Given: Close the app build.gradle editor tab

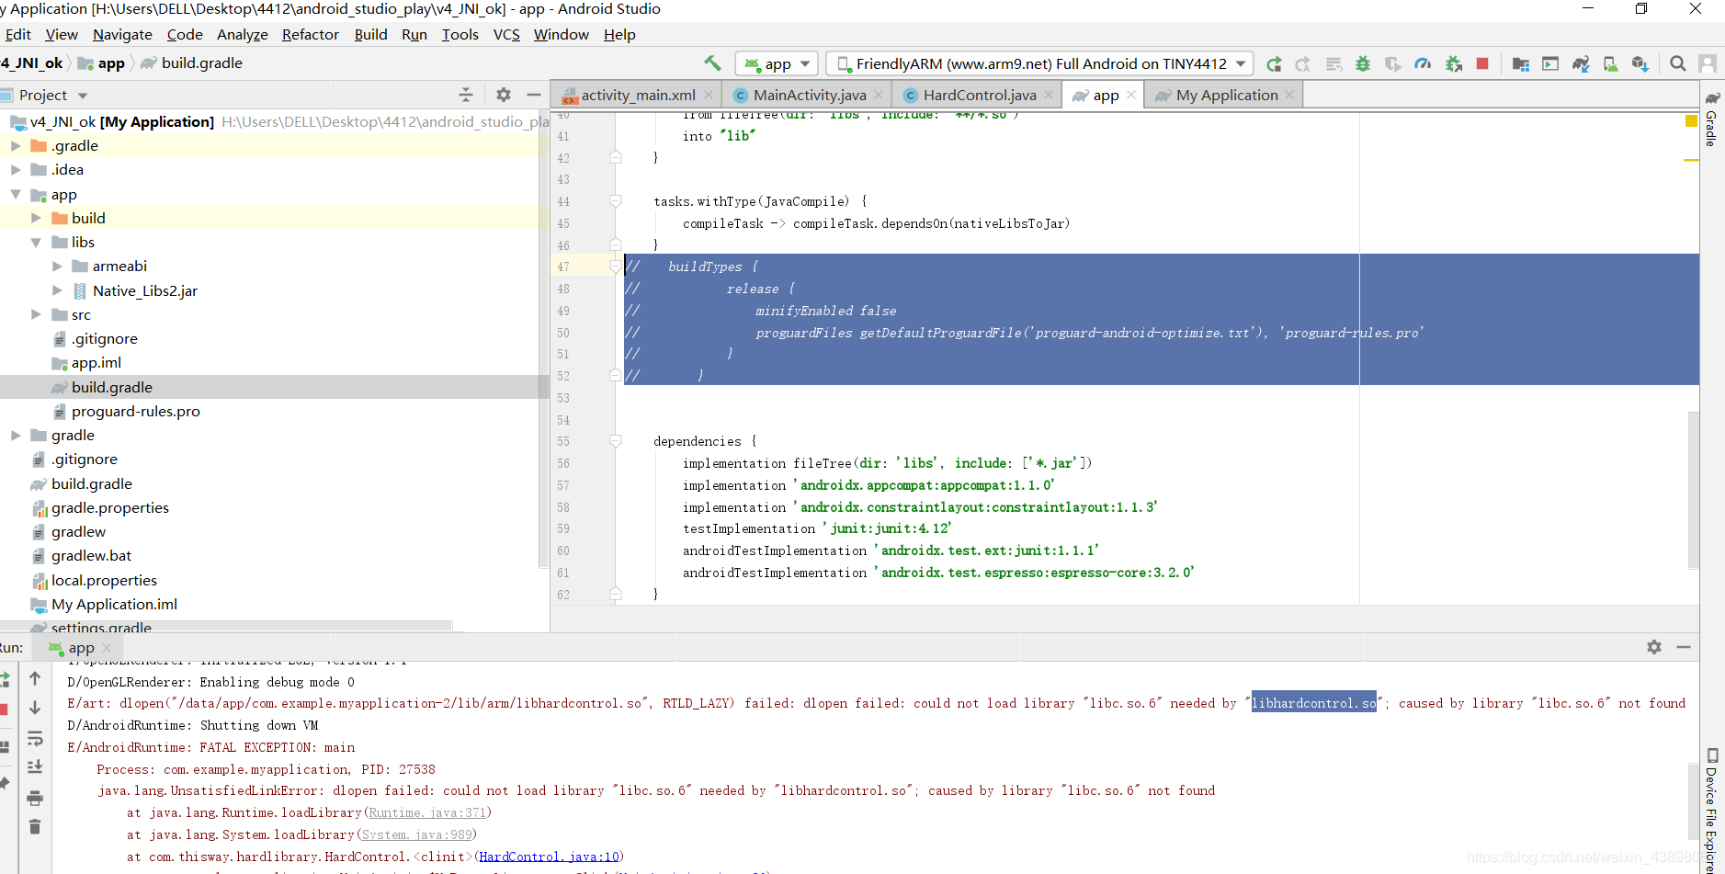Looking at the screenshot, I should (x=1131, y=95).
